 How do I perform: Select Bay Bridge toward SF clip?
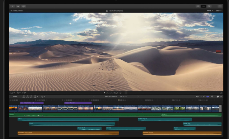point(193,108)
